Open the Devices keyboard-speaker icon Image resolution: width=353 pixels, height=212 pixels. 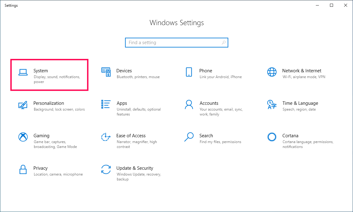point(106,72)
